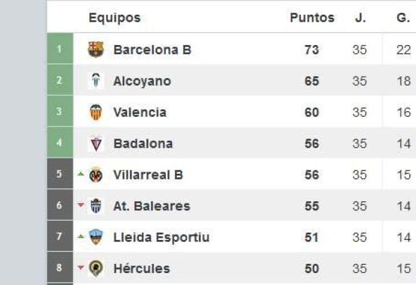
Task: Click the red down arrow beside Hércules
Action: 81,268
